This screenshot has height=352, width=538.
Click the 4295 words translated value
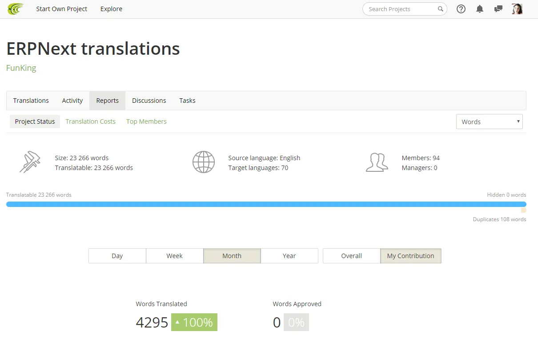pos(152,323)
